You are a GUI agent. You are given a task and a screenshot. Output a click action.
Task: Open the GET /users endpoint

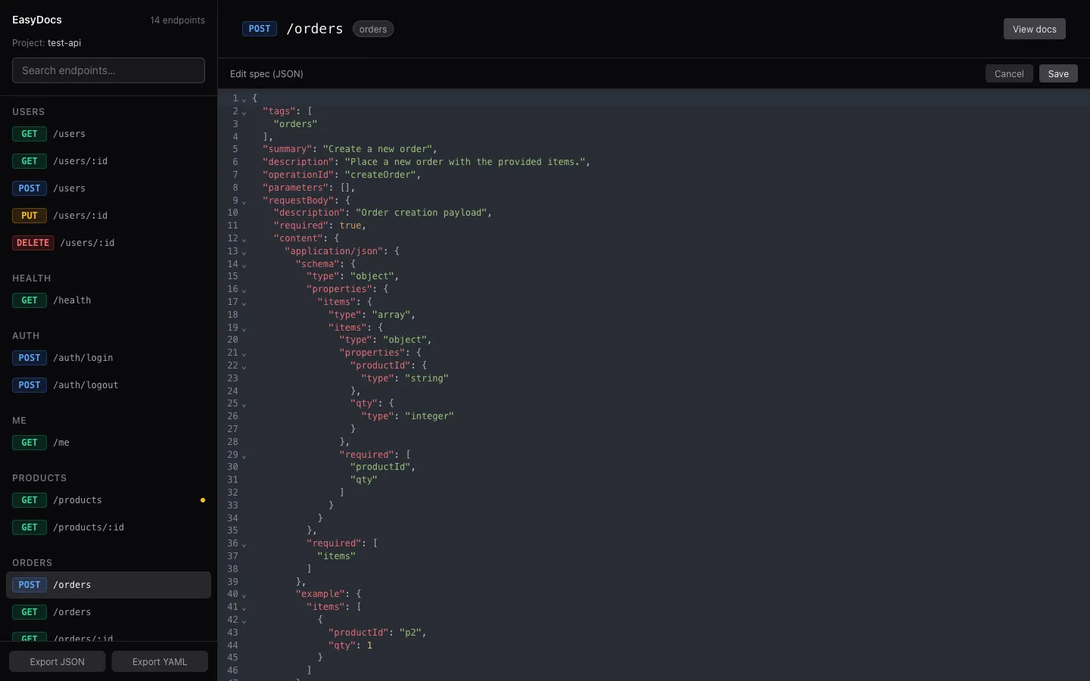[x=108, y=134]
